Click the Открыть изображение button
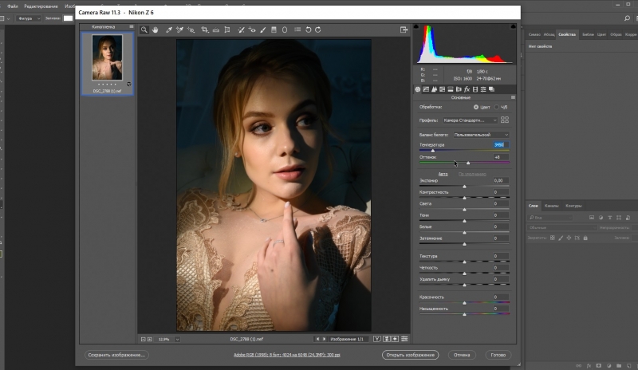This screenshot has width=638, height=370. pos(410,355)
